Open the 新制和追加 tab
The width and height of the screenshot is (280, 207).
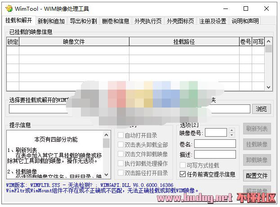(x=51, y=21)
